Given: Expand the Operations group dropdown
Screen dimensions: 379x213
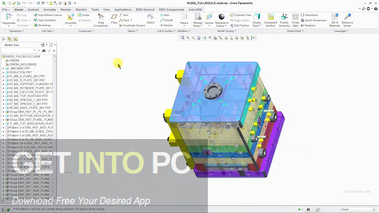Looking at the screenshot, I should click(x=17, y=31).
